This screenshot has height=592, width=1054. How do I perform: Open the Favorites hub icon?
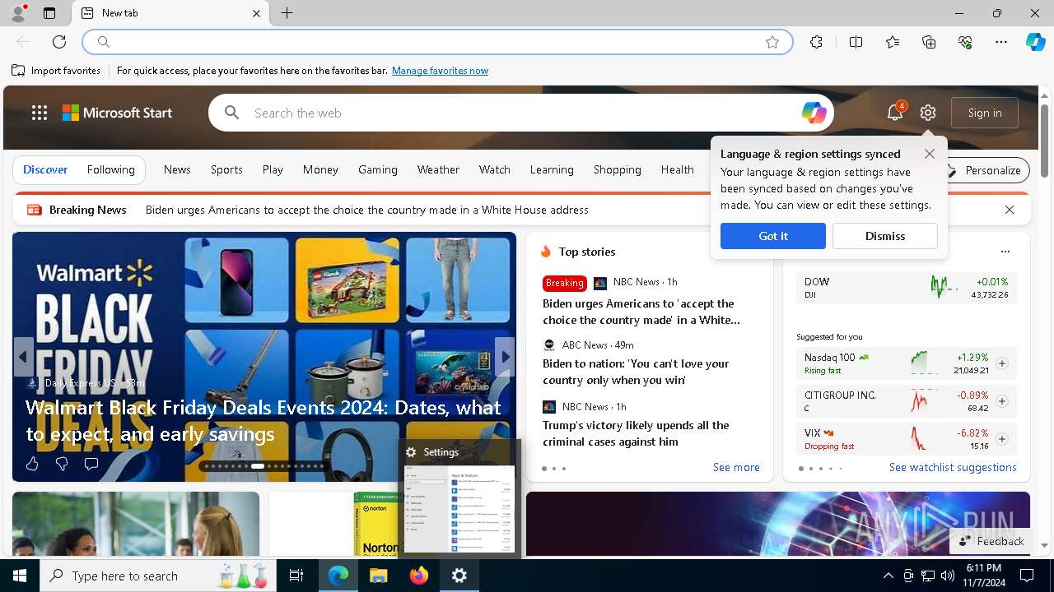(893, 42)
